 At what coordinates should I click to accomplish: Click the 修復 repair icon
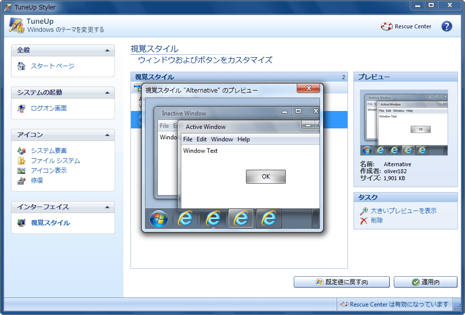pyautogui.click(x=21, y=180)
